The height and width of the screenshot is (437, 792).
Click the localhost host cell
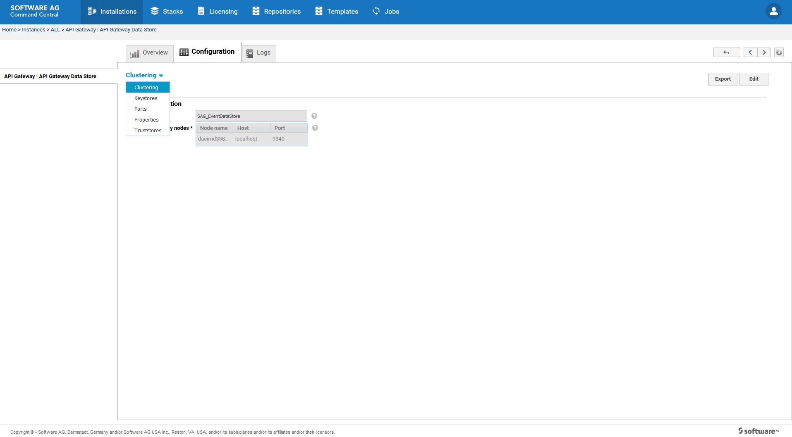pos(246,139)
